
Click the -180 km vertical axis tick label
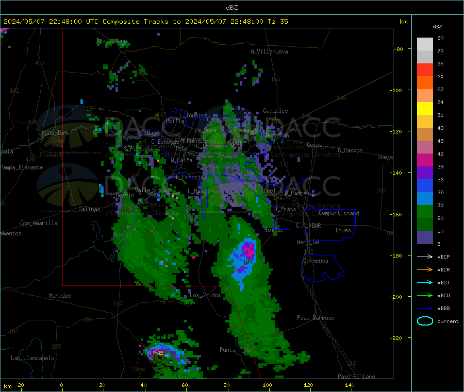(395, 255)
